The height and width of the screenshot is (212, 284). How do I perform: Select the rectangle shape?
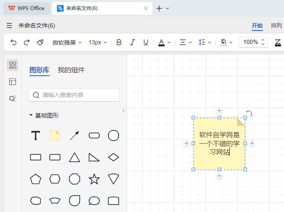tap(36, 157)
